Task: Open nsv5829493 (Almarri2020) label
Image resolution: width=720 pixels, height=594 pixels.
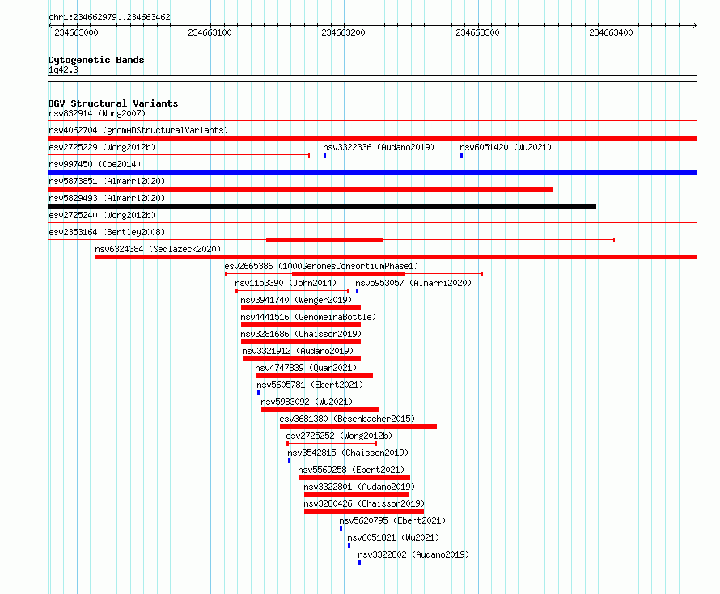Action: [x=107, y=198]
